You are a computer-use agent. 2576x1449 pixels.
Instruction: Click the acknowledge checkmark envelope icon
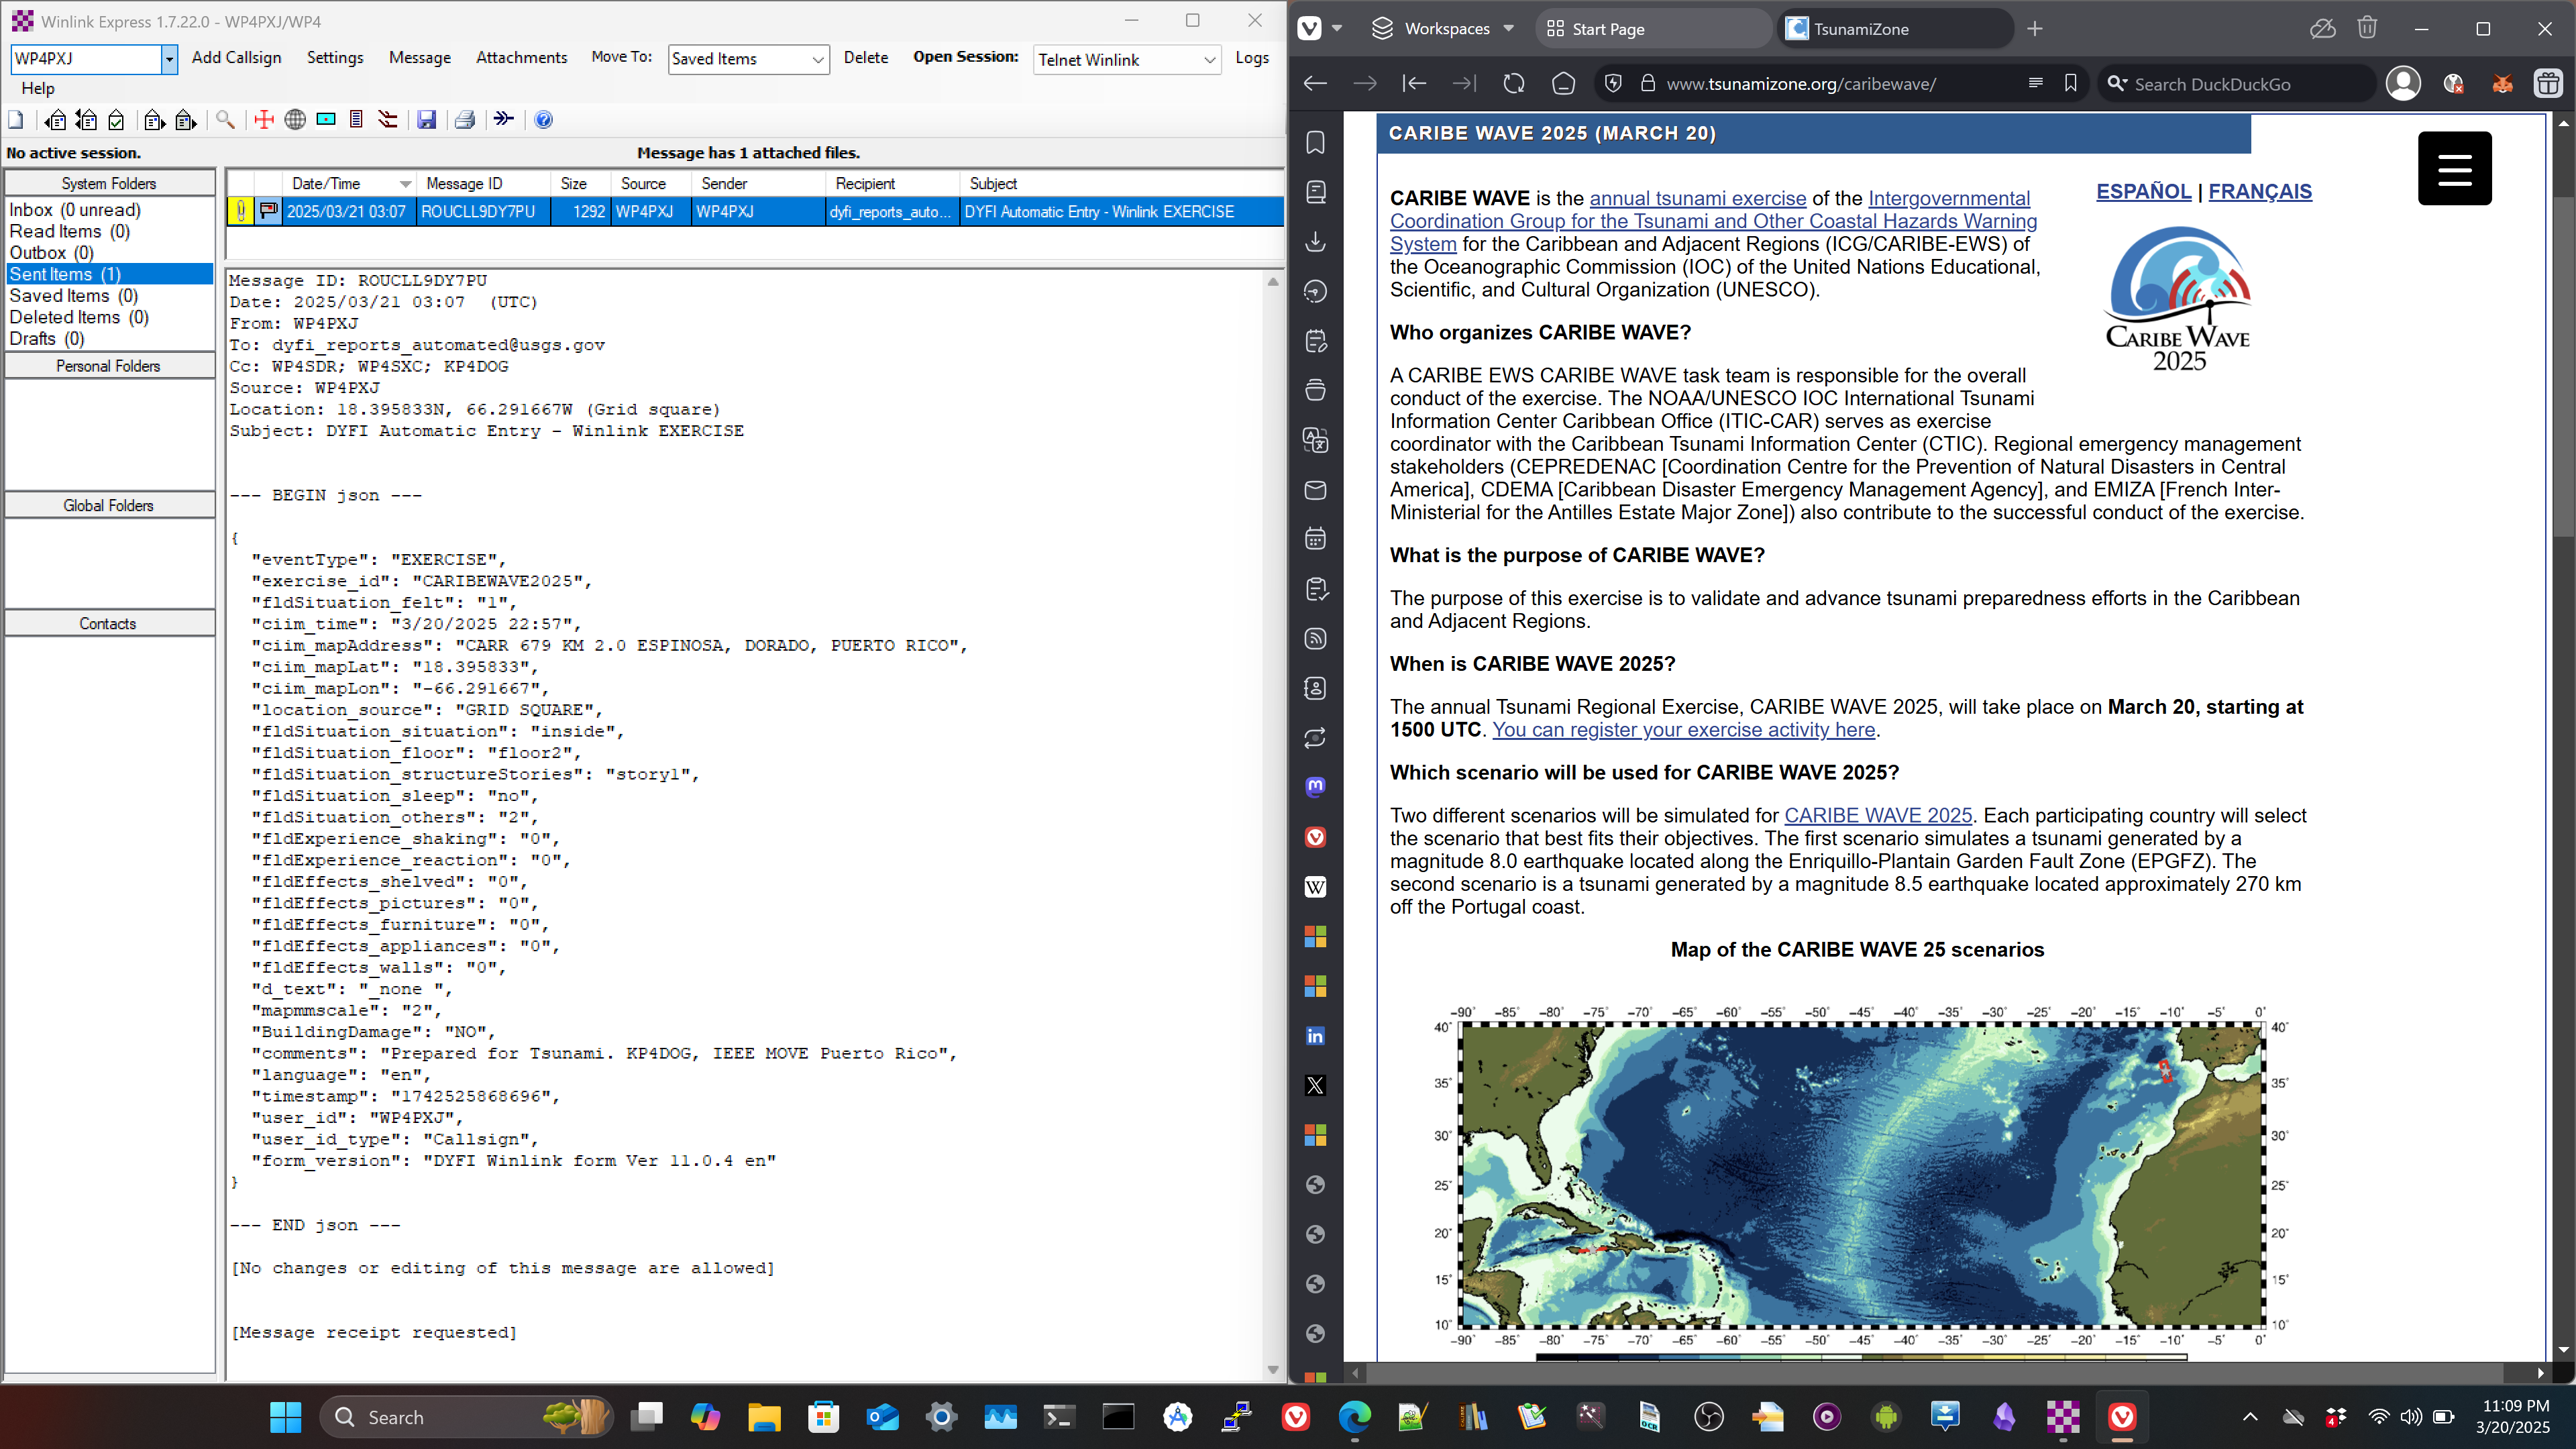(117, 120)
